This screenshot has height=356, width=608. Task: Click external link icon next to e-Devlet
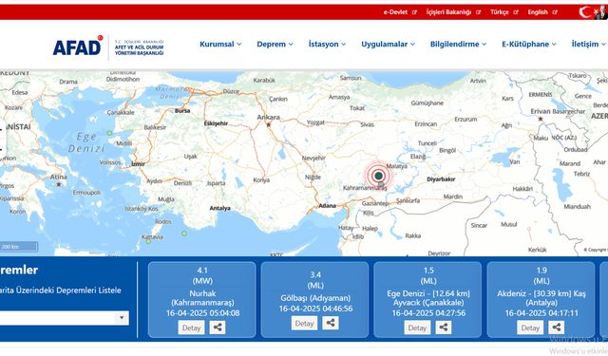[x=414, y=12]
